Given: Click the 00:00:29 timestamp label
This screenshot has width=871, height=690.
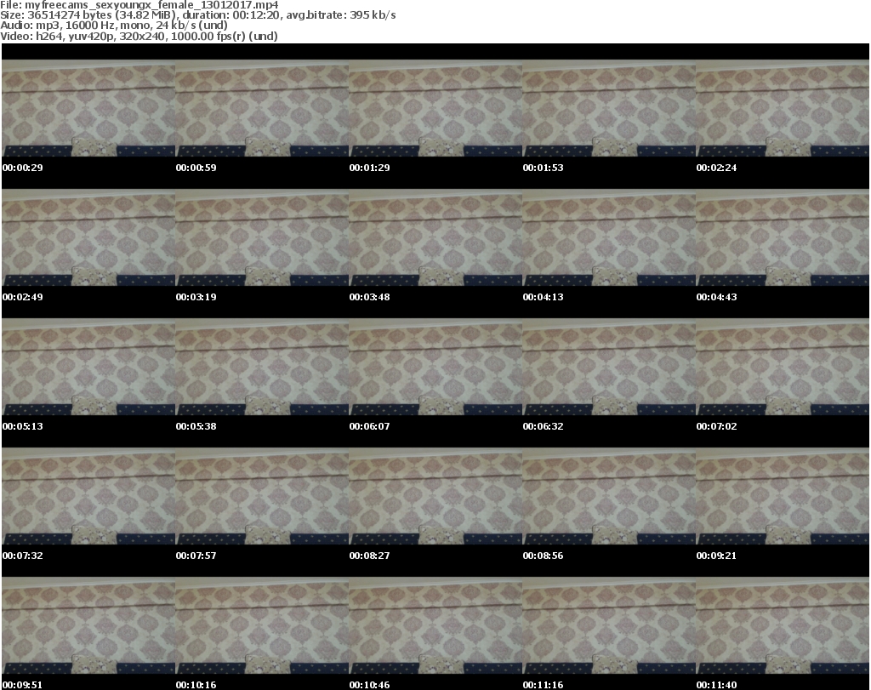Looking at the screenshot, I should (23, 168).
